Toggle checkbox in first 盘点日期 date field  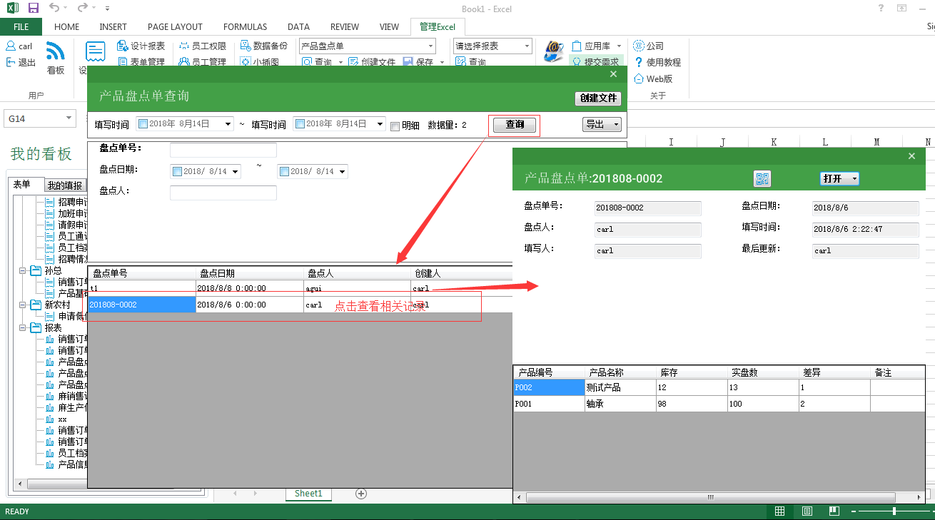pos(177,171)
